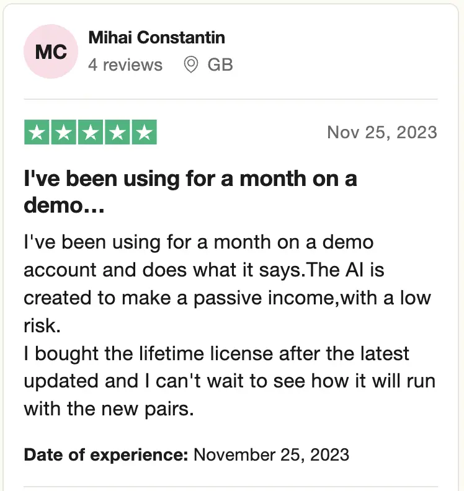Screen dimensions: 464x491
Task: Open Mihai Constantin's reviewer profile name
Action: click(x=158, y=37)
